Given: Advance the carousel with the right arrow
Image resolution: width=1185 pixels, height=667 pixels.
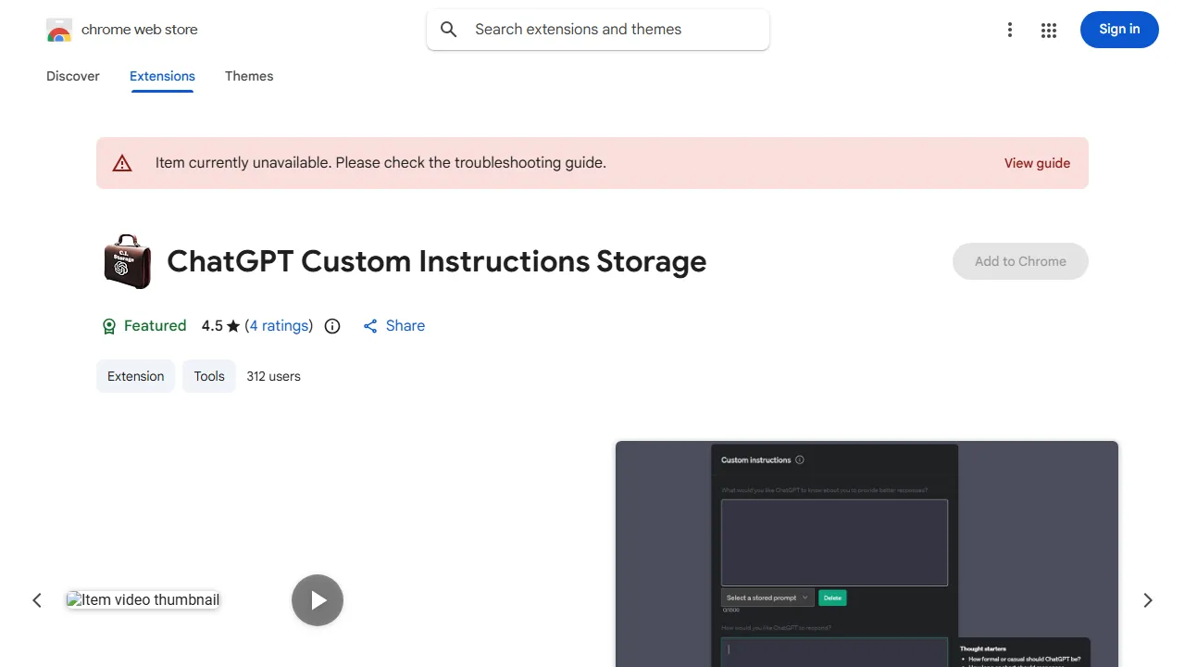Looking at the screenshot, I should point(1147,600).
